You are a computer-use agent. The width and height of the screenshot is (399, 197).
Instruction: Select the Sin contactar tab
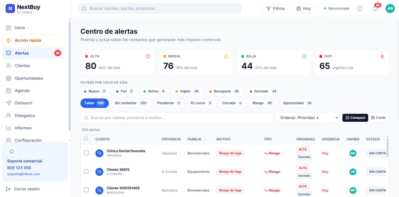pos(131,103)
